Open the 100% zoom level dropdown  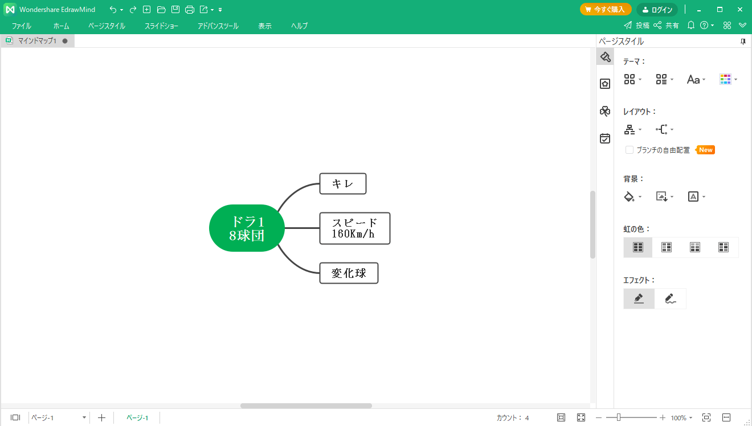click(x=681, y=417)
